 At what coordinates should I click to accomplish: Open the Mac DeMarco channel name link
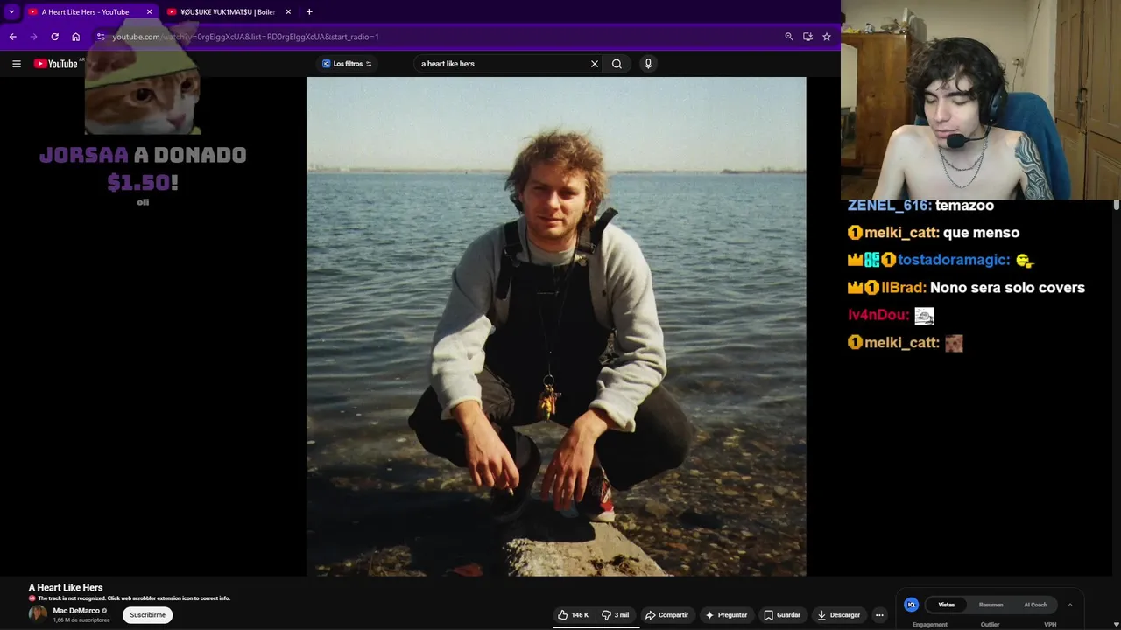click(x=76, y=611)
